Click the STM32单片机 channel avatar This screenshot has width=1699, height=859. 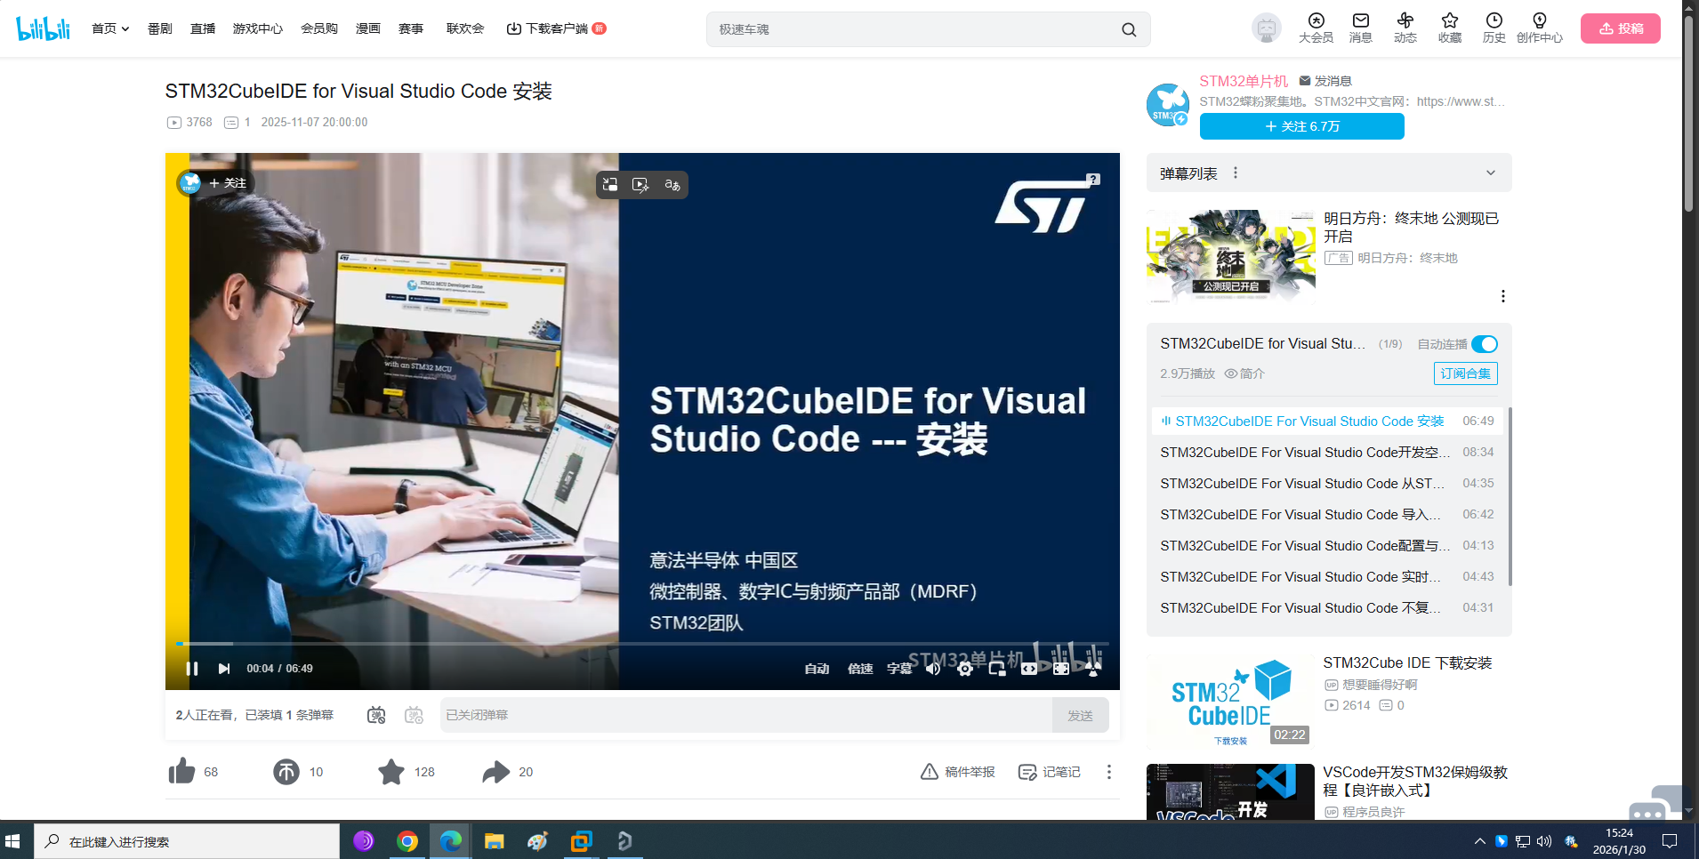(1168, 104)
